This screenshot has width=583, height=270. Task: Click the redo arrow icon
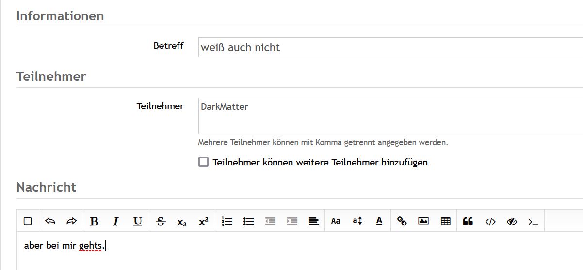[x=72, y=221]
